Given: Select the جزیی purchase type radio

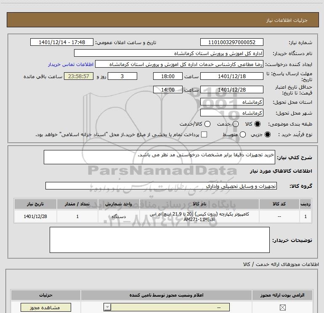Looking at the screenshot, I should tap(267, 134).
